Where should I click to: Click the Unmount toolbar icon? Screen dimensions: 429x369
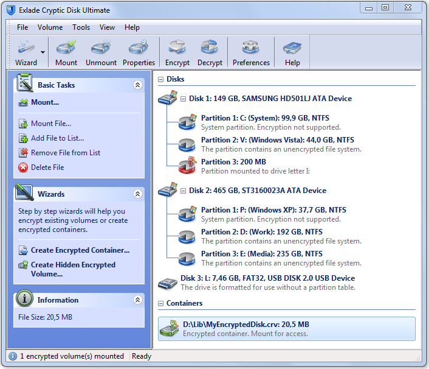pos(101,52)
